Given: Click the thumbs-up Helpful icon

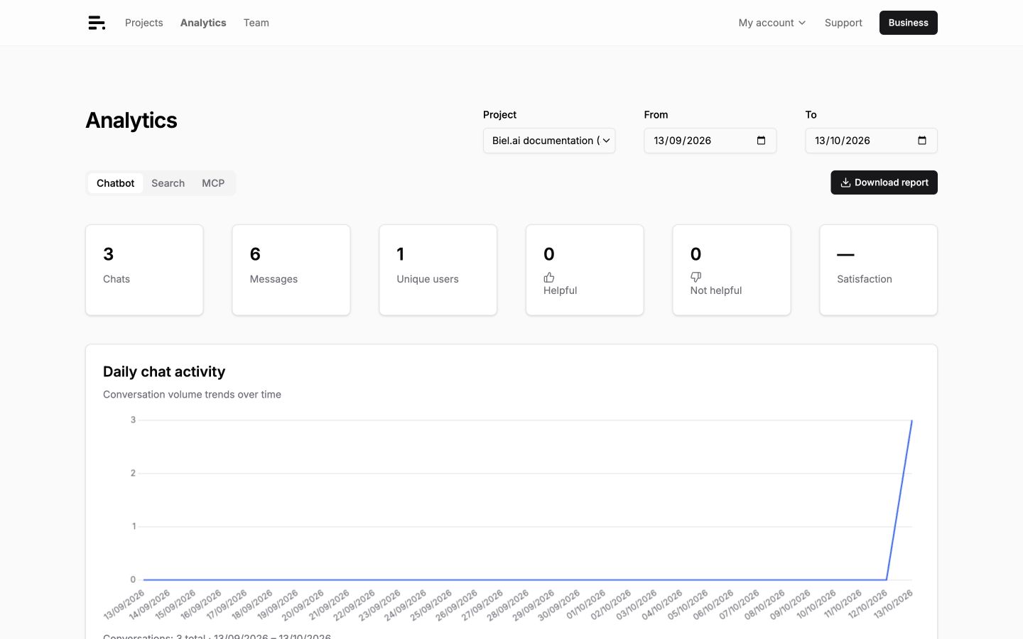Looking at the screenshot, I should point(549,277).
